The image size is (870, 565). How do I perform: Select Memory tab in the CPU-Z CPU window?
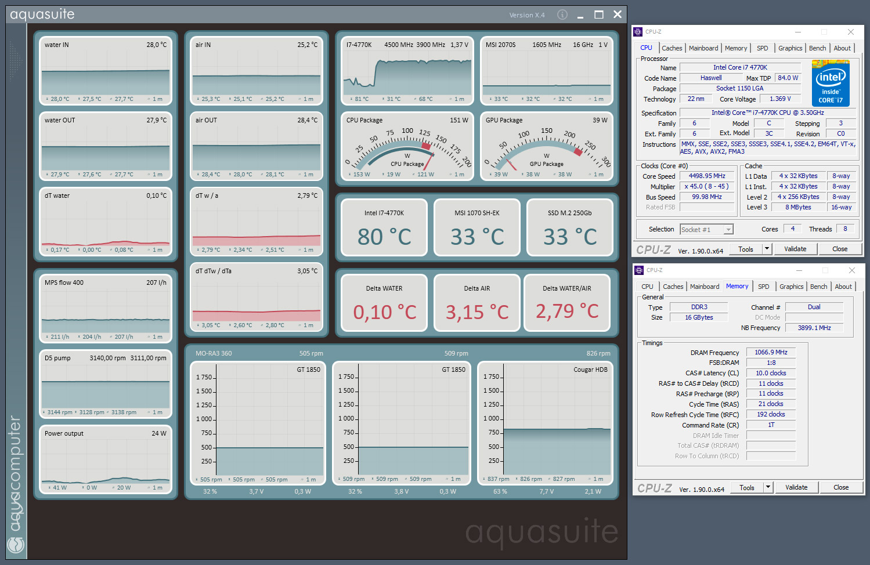736,48
